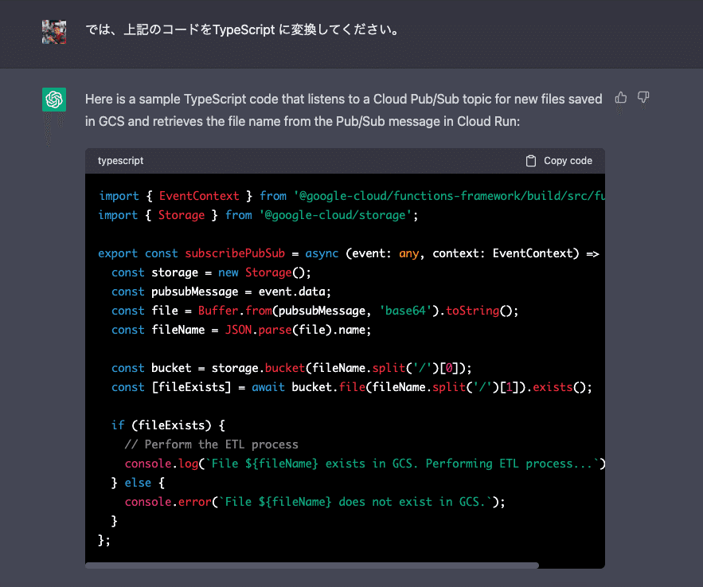Click the typescript language label

pos(120,161)
